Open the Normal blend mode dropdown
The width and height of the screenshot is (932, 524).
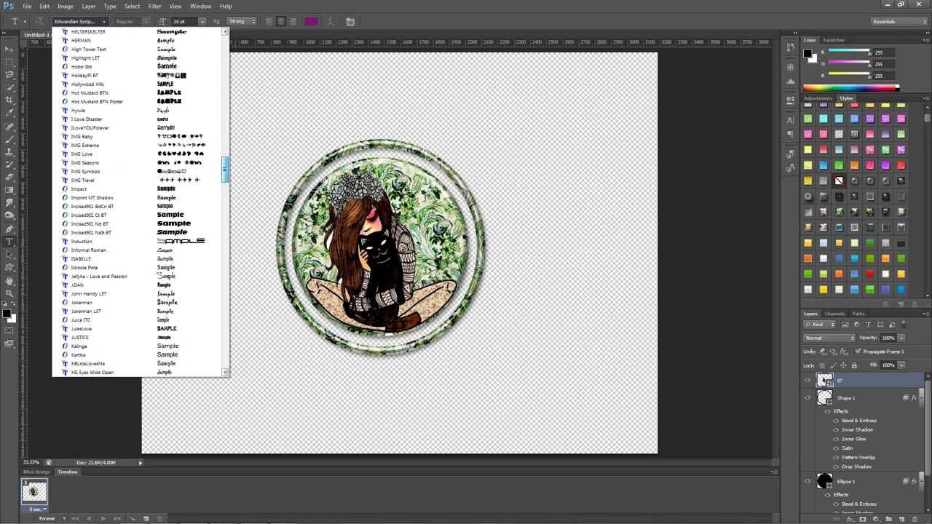coord(829,338)
